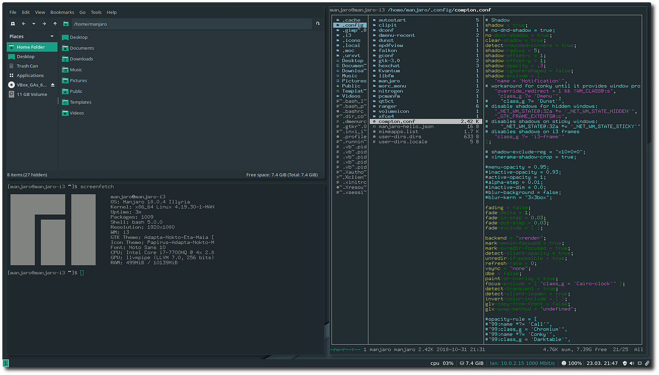The width and height of the screenshot is (659, 375).
Task: Open the history dropdown chevron next to back arrow
Action: (34, 24)
